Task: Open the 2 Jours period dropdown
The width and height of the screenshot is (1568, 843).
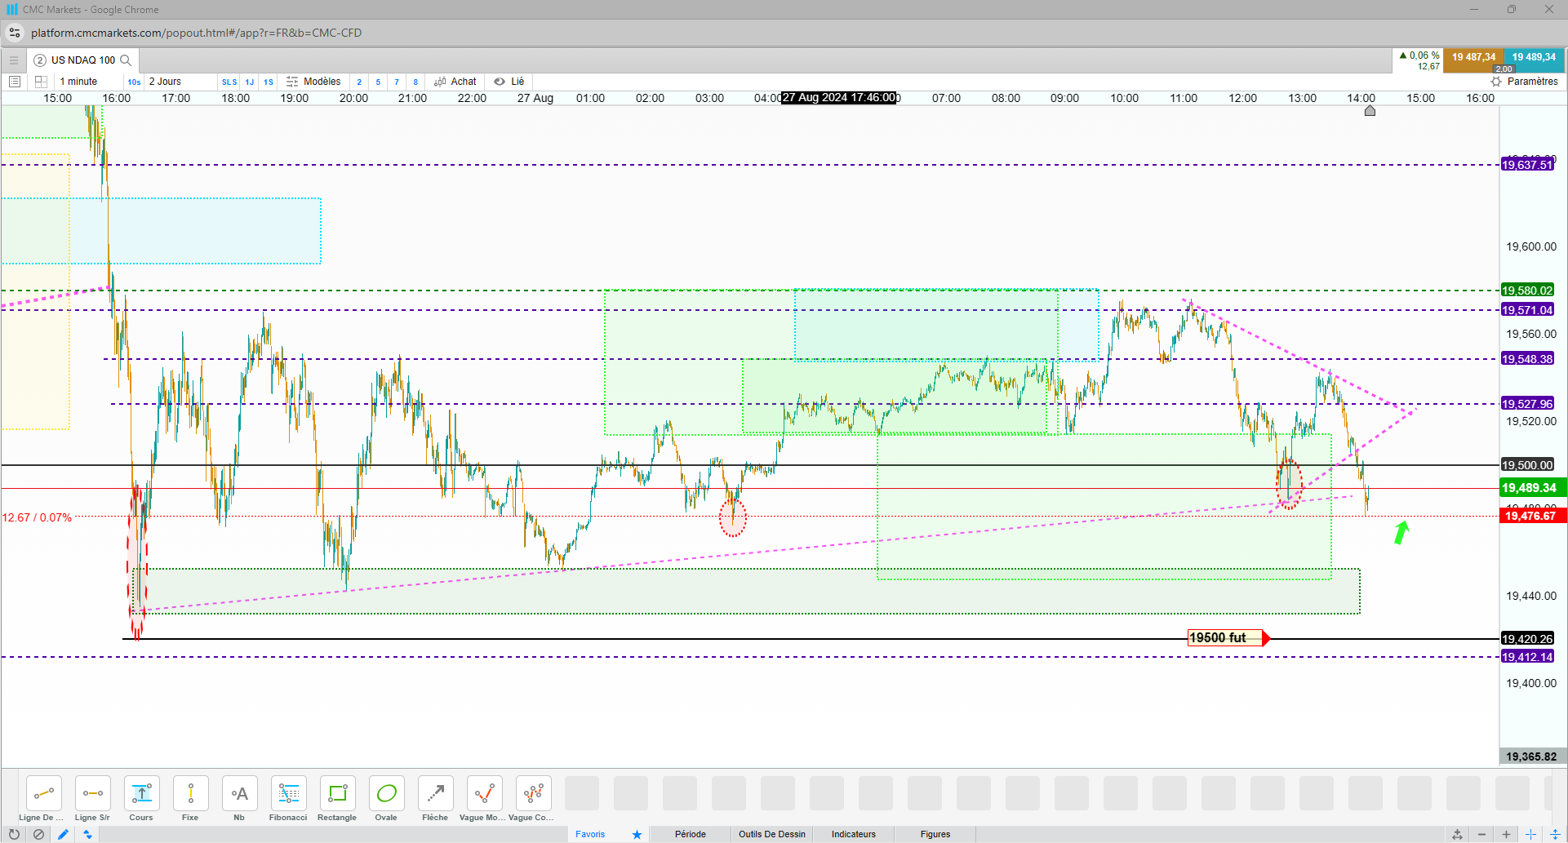Action: click(x=166, y=82)
